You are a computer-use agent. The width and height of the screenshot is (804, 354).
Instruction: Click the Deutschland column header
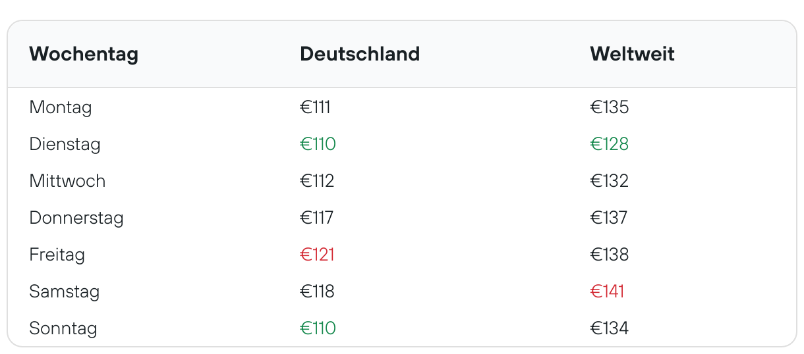point(360,54)
